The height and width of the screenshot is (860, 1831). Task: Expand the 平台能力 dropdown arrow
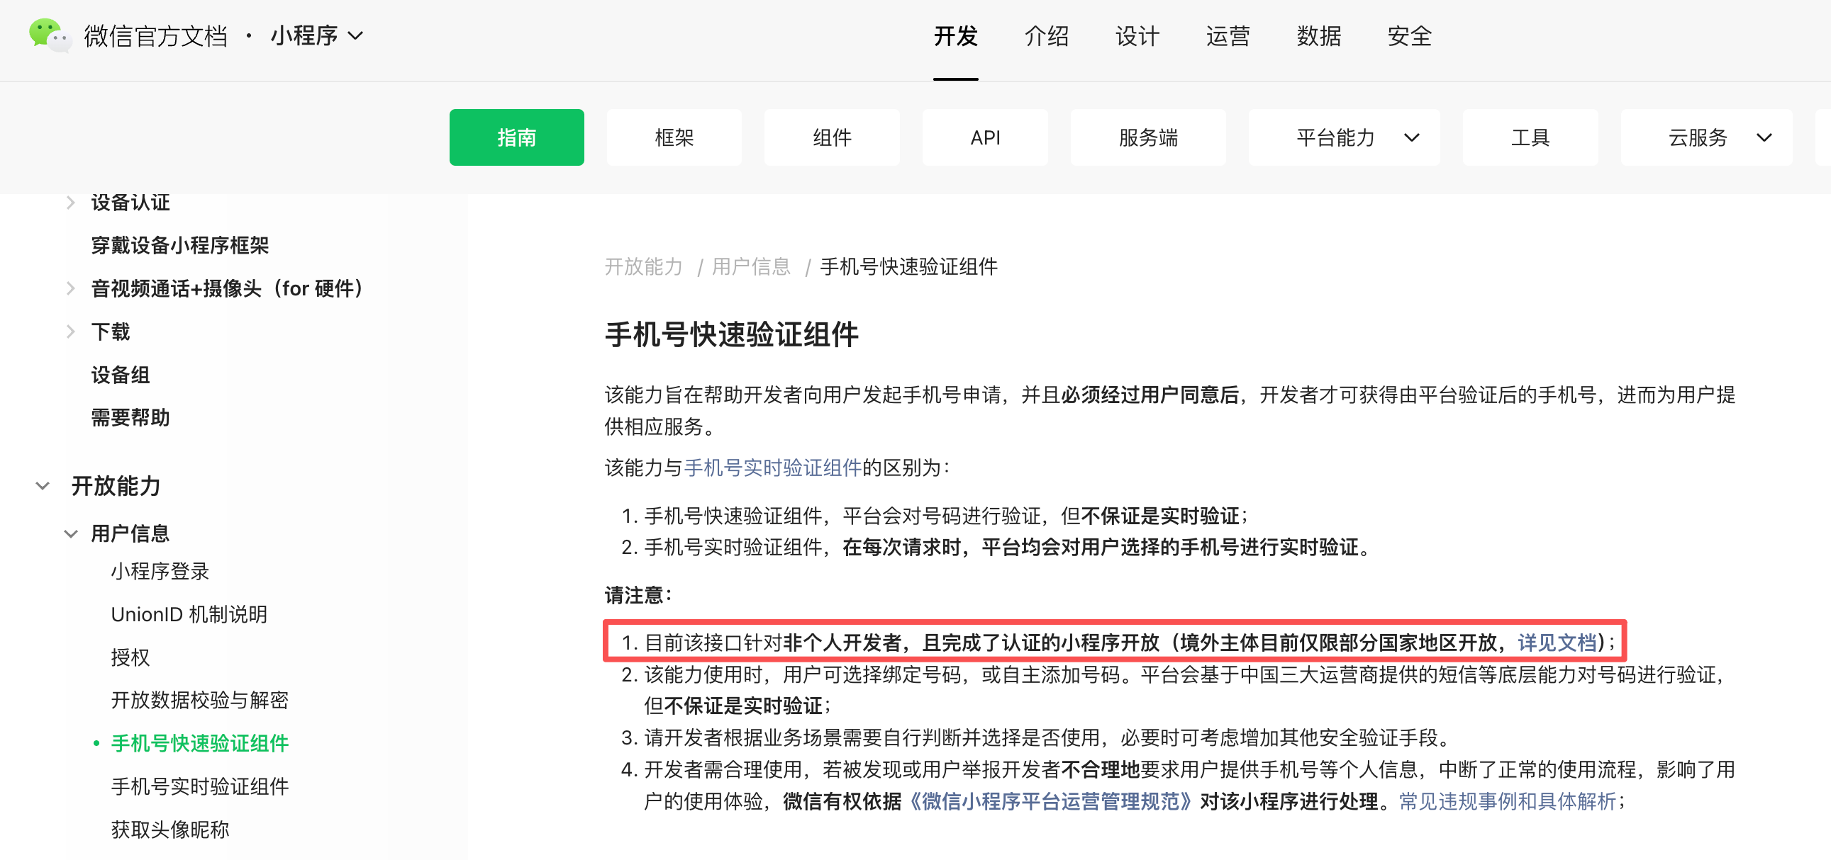(x=1412, y=137)
